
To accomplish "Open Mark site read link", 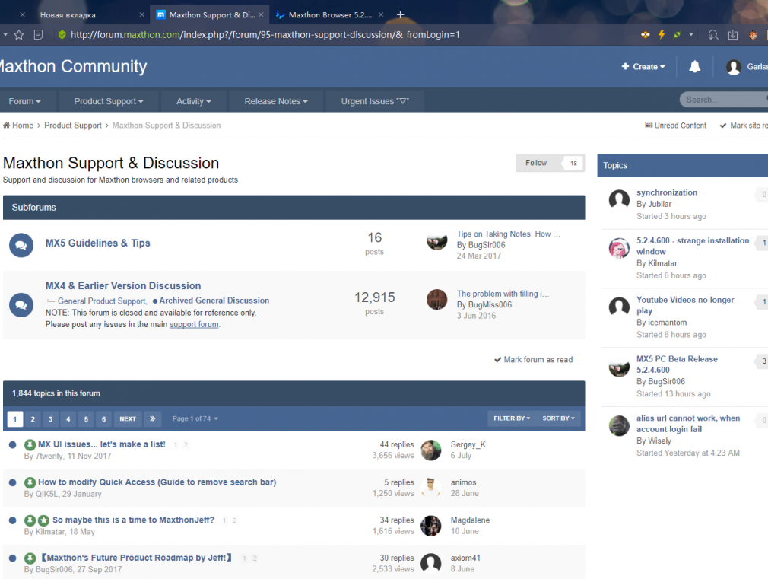I will [x=744, y=126].
